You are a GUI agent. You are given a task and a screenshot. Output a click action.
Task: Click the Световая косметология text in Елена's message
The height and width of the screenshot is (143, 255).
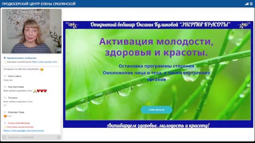coord(20,127)
